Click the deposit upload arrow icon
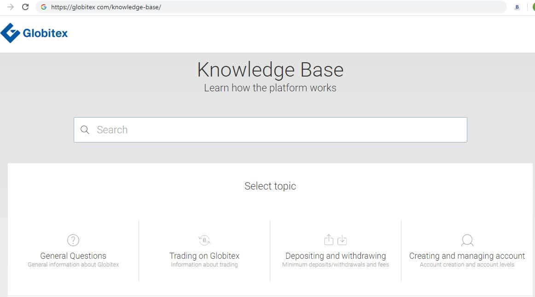 [x=328, y=240]
